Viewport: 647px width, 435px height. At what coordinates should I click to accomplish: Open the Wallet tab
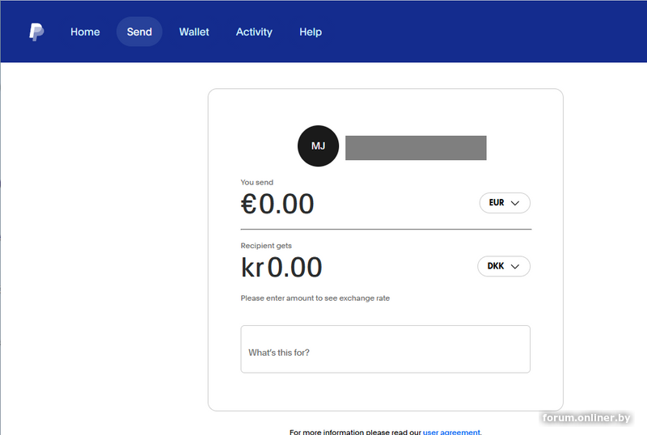pos(194,32)
